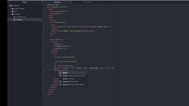Choose the mysqli_connect suggestion
189x106 pixels.
pos(73,79)
